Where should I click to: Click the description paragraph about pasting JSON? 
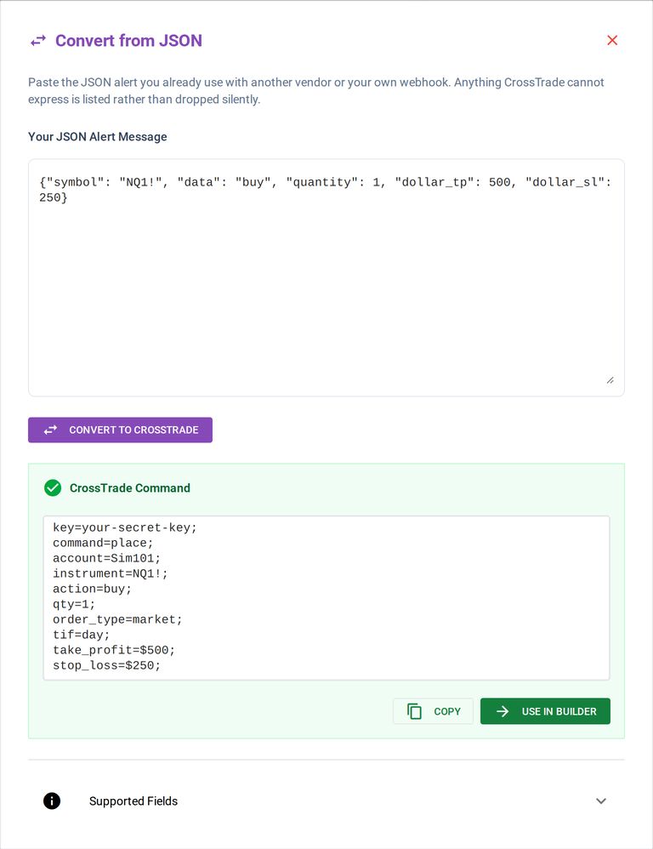316,90
